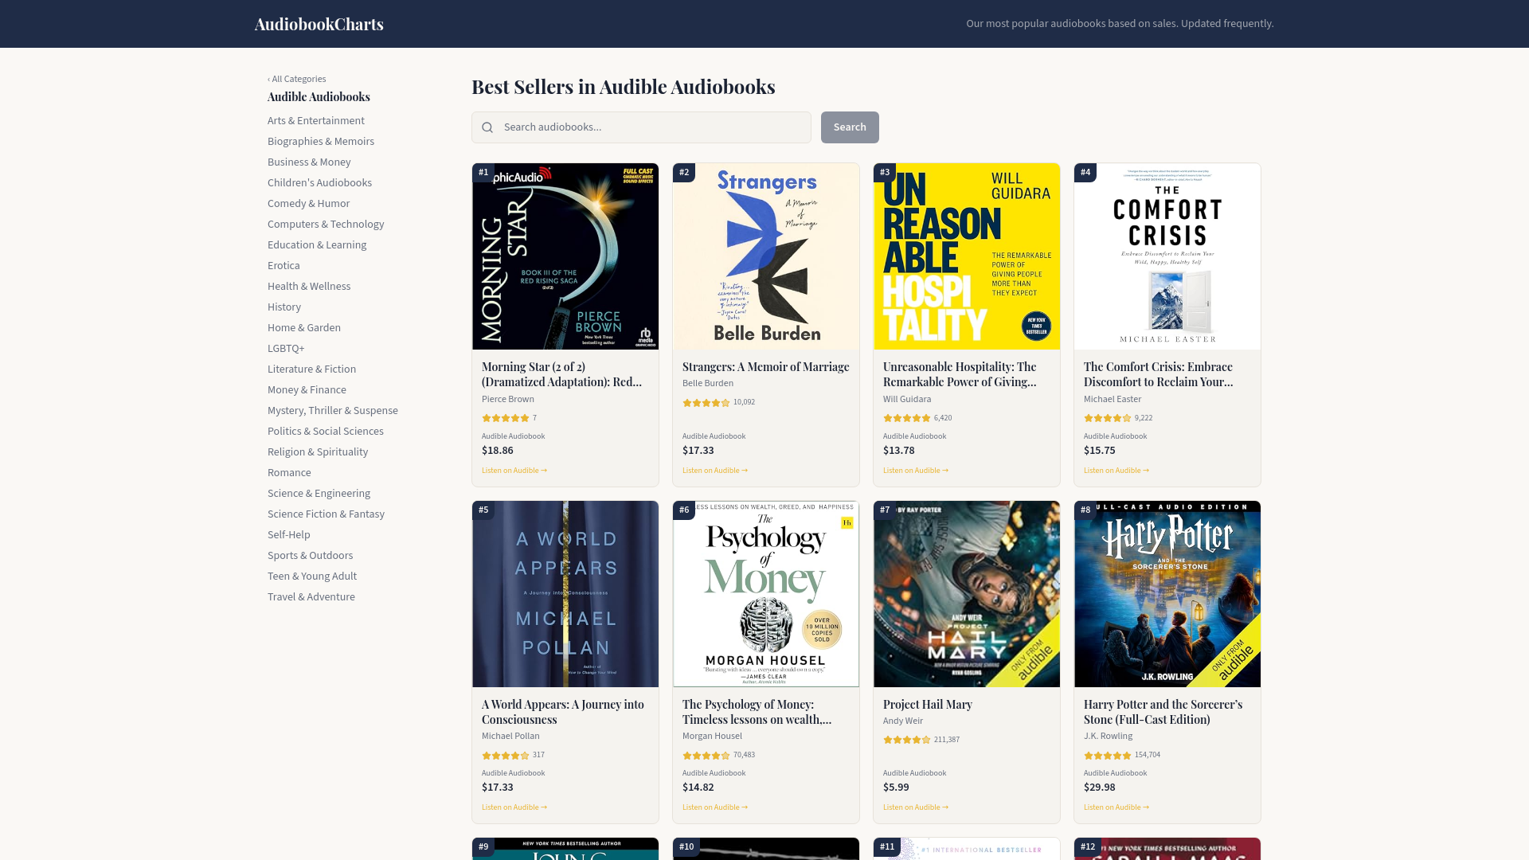This screenshot has height=860, width=1529.
Task: Open Comedy & Humor category
Action: click(308, 203)
